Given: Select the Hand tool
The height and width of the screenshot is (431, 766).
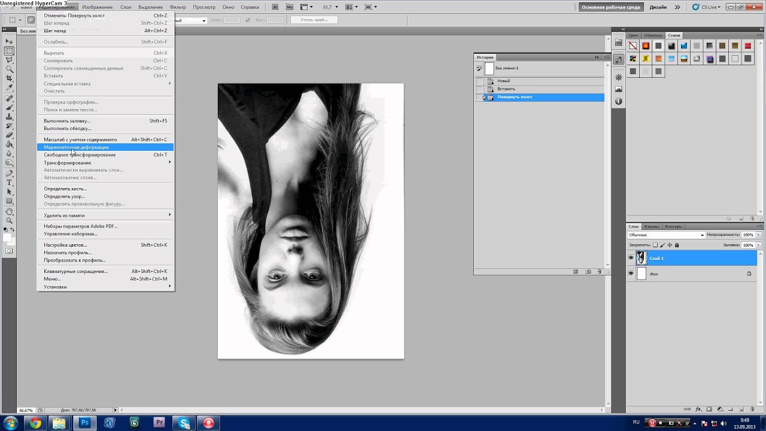Looking at the screenshot, I should (9, 211).
